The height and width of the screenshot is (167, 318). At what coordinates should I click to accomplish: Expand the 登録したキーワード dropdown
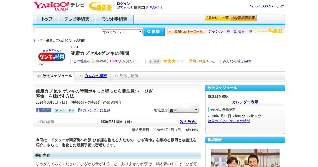pyautogui.click(x=186, y=32)
